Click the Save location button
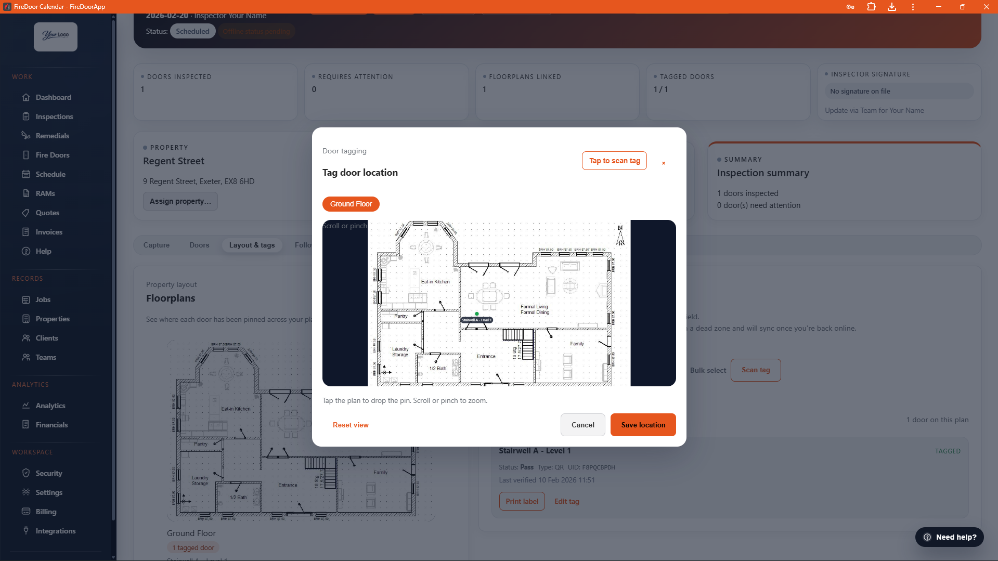The image size is (998, 561). pyautogui.click(x=643, y=425)
